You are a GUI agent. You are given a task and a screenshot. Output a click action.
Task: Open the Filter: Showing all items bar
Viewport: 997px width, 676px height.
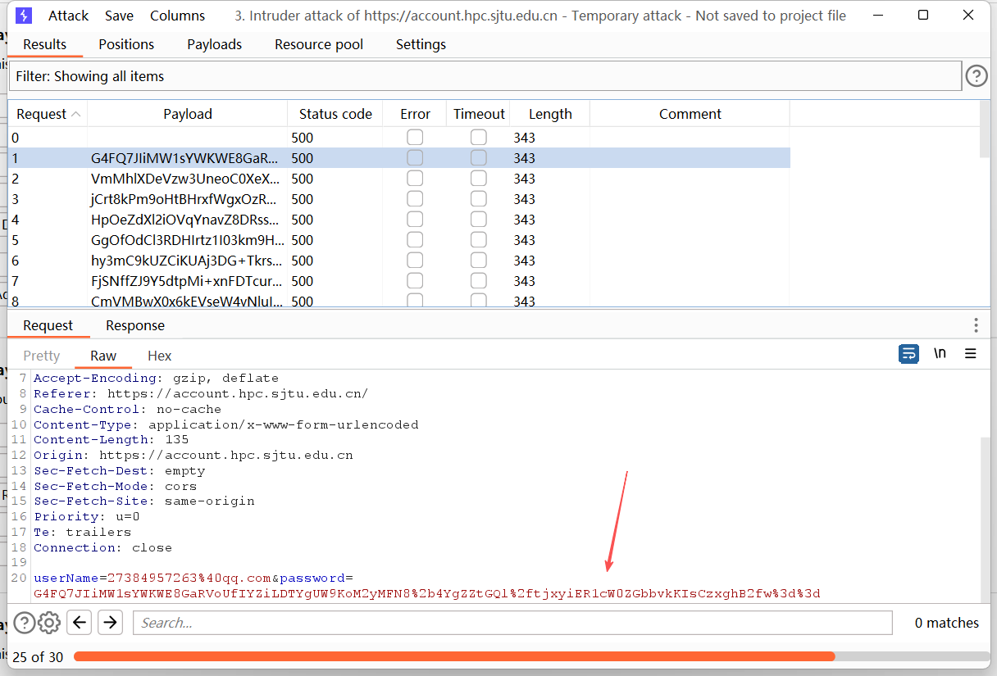pos(485,76)
